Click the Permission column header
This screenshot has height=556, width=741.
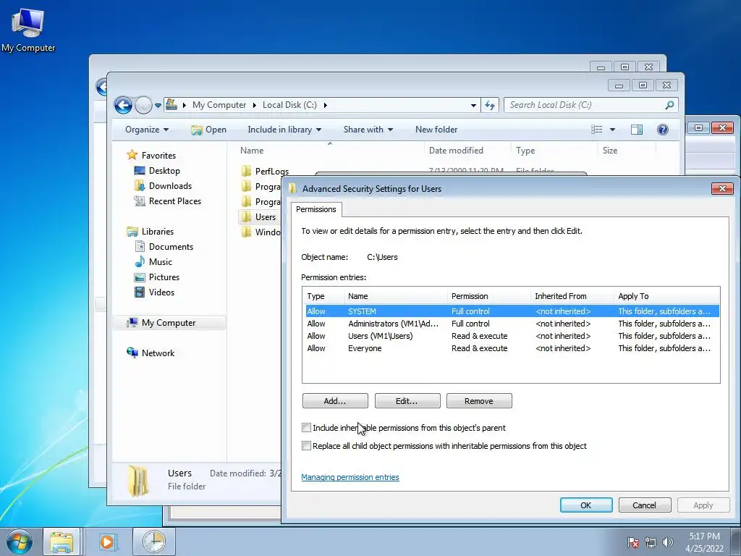click(x=489, y=296)
